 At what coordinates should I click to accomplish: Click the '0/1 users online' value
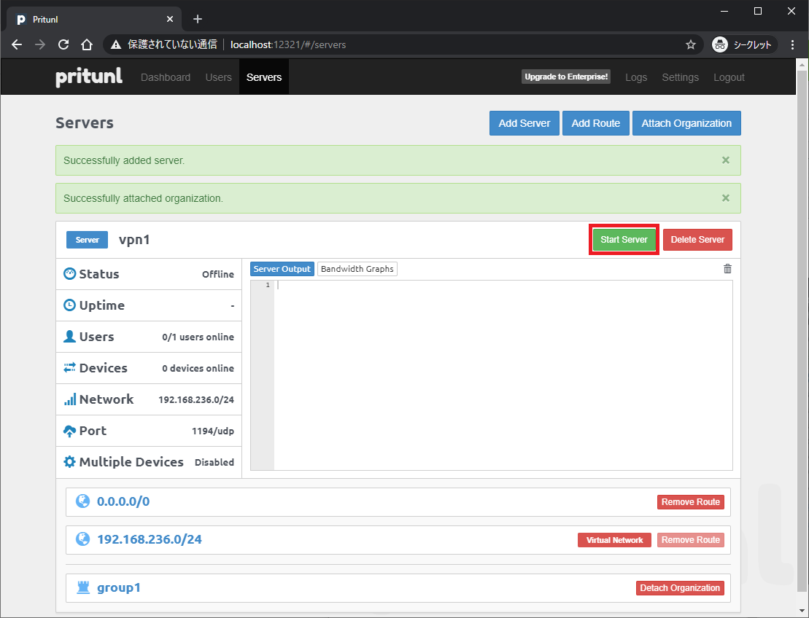(198, 337)
